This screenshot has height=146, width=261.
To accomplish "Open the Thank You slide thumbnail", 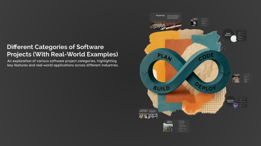I will coord(166,21).
